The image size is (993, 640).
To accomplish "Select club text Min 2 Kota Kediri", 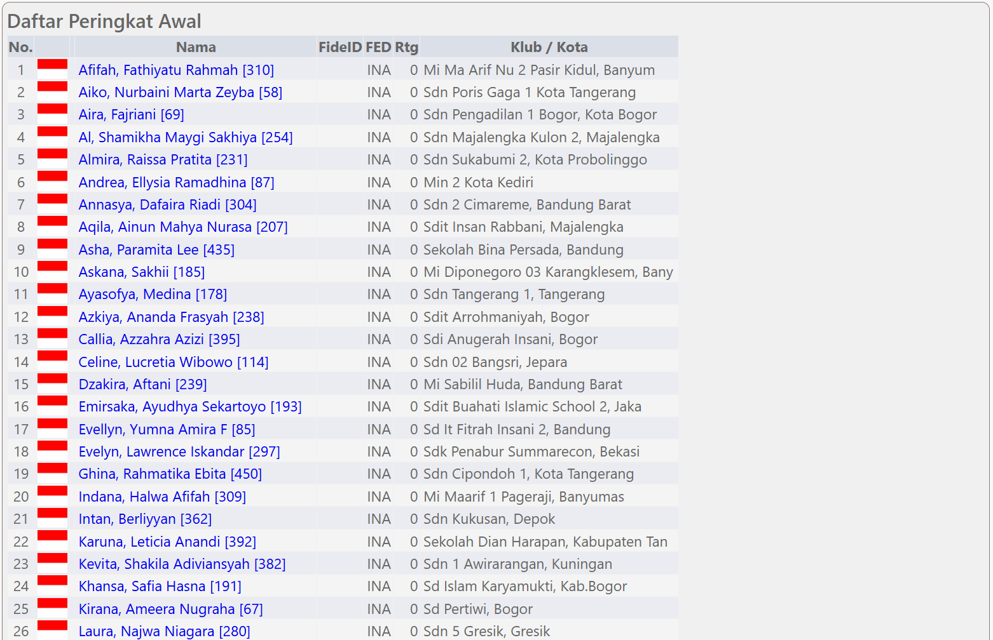I will (479, 182).
